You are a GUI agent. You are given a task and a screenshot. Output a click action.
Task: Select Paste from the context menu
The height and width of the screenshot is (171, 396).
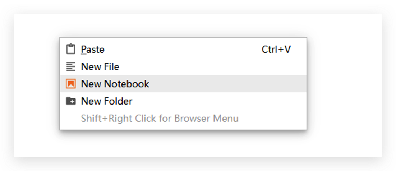(x=183, y=49)
